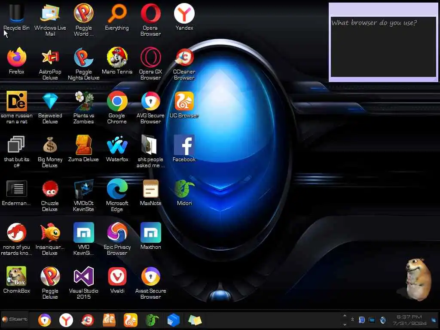Image resolution: width=440 pixels, height=330 pixels.
Task: Open the Vivaldi desktop icon
Action: 117,280
